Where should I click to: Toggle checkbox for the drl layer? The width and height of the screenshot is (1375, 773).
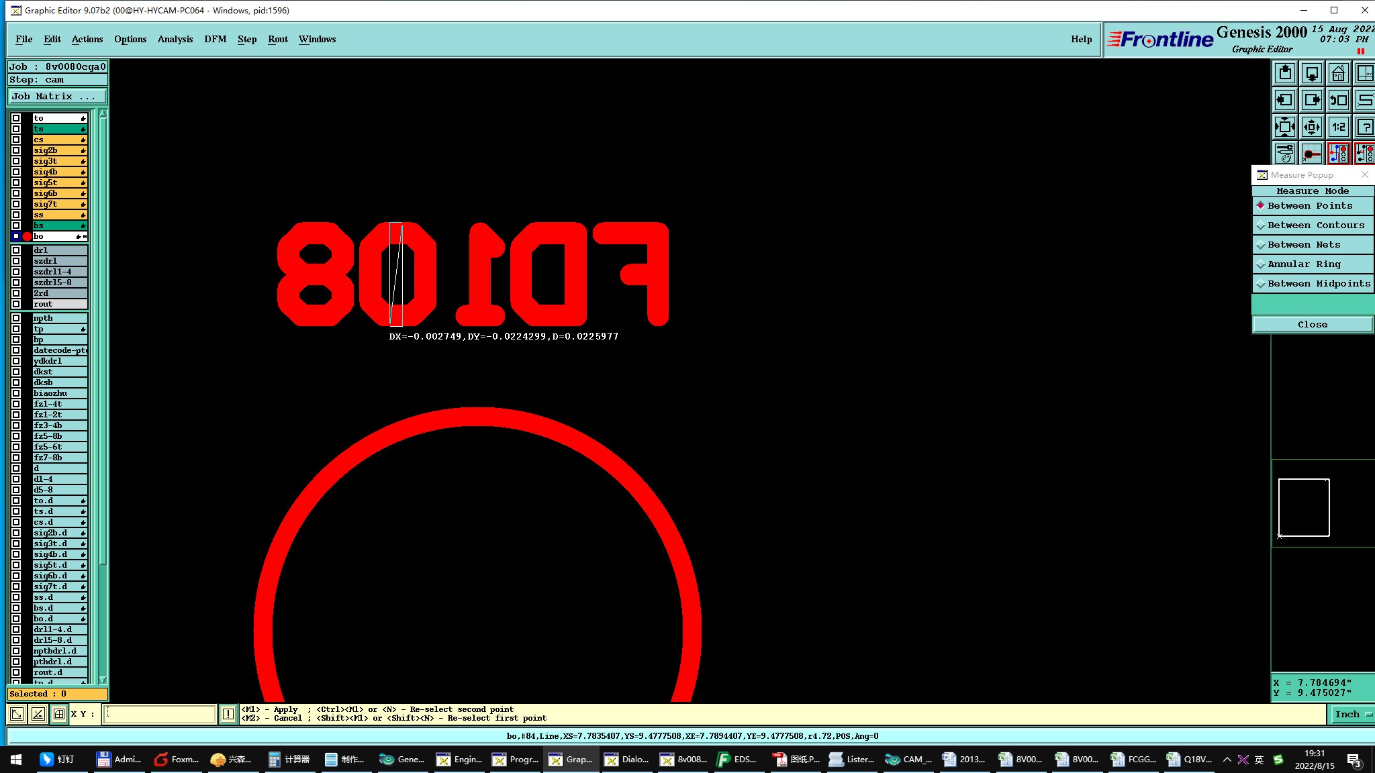coord(16,250)
